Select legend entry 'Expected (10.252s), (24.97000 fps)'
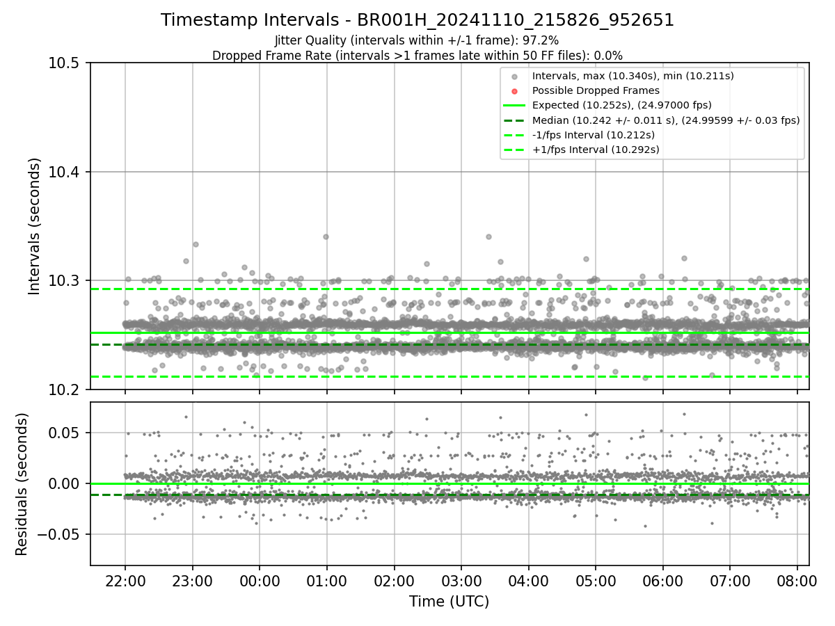This screenshot has width=835, height=626. pos(622,105)
